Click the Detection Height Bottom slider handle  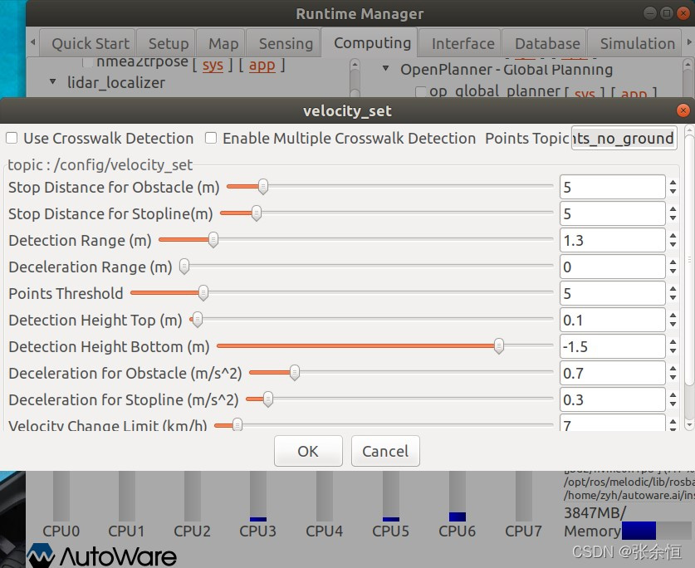499,346
